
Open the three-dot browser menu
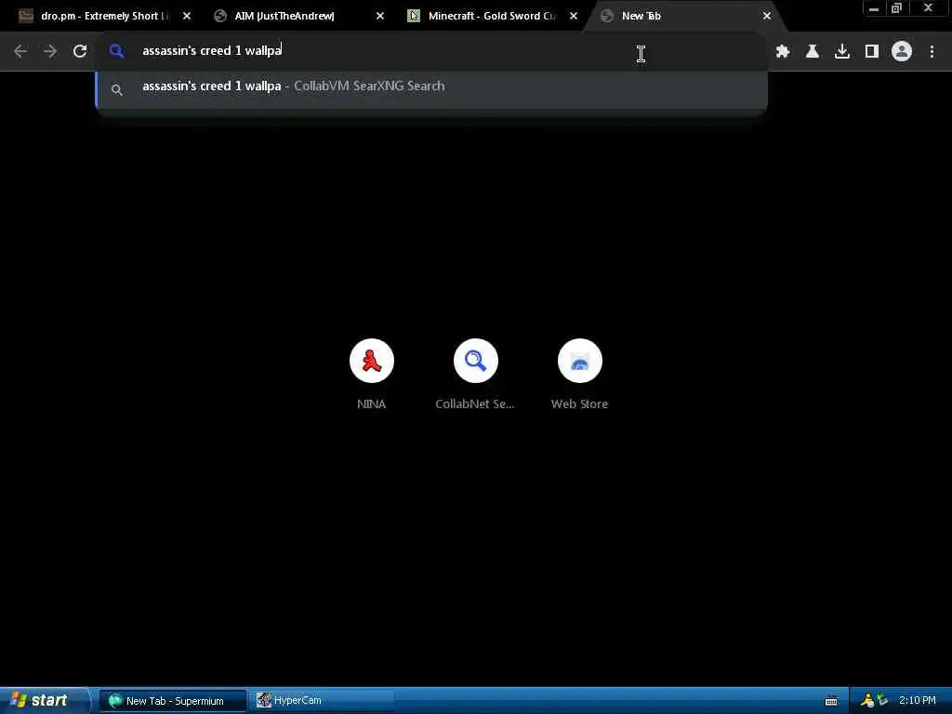tap(932, 52)
